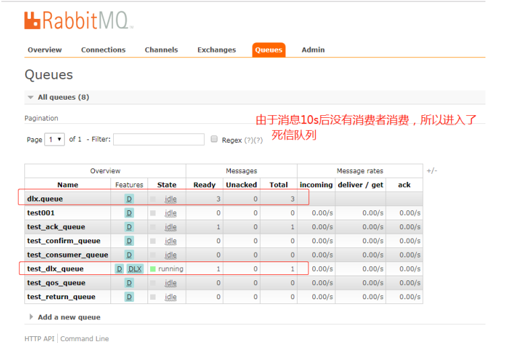Open the test_qos_queue link
507x343 pixels.
57,283
